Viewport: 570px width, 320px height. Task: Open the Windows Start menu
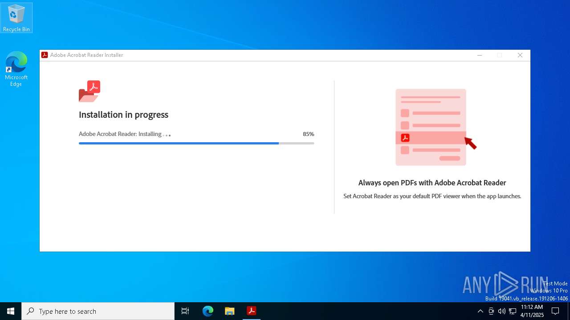[x=11, y=311]
